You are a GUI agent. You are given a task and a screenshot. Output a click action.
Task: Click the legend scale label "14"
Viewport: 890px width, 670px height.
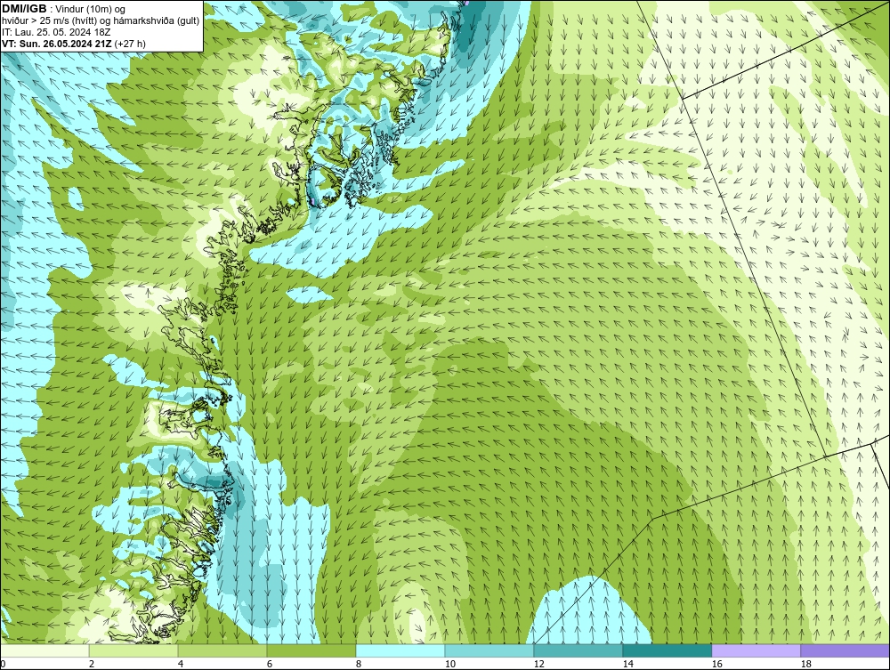[627, 664]
